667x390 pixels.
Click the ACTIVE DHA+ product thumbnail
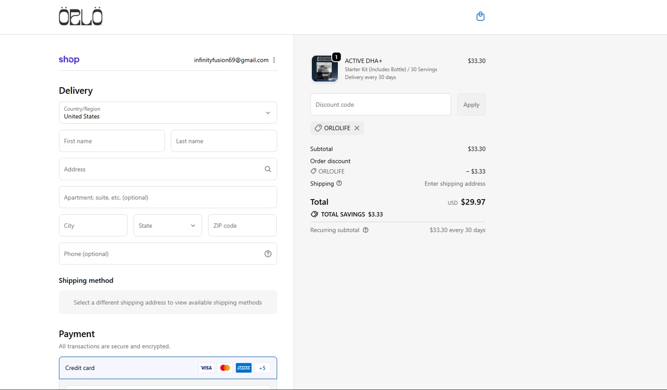point(325,68)
